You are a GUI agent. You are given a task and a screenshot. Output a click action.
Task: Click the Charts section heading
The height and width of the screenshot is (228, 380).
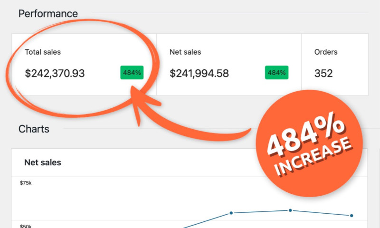tap(34, 129)
